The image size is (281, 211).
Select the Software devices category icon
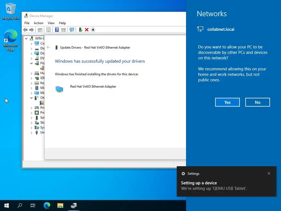point(37,118)
